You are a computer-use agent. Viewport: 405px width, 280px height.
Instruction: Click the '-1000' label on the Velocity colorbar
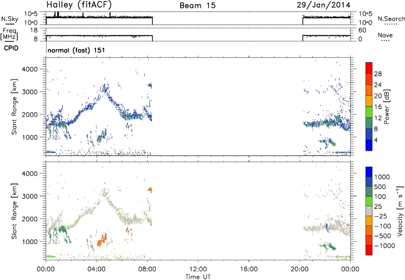[x=385, y=246]
